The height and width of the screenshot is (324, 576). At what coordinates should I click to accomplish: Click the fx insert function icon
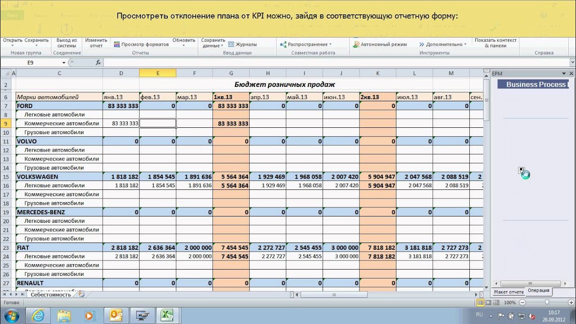[x=99, y=63]
